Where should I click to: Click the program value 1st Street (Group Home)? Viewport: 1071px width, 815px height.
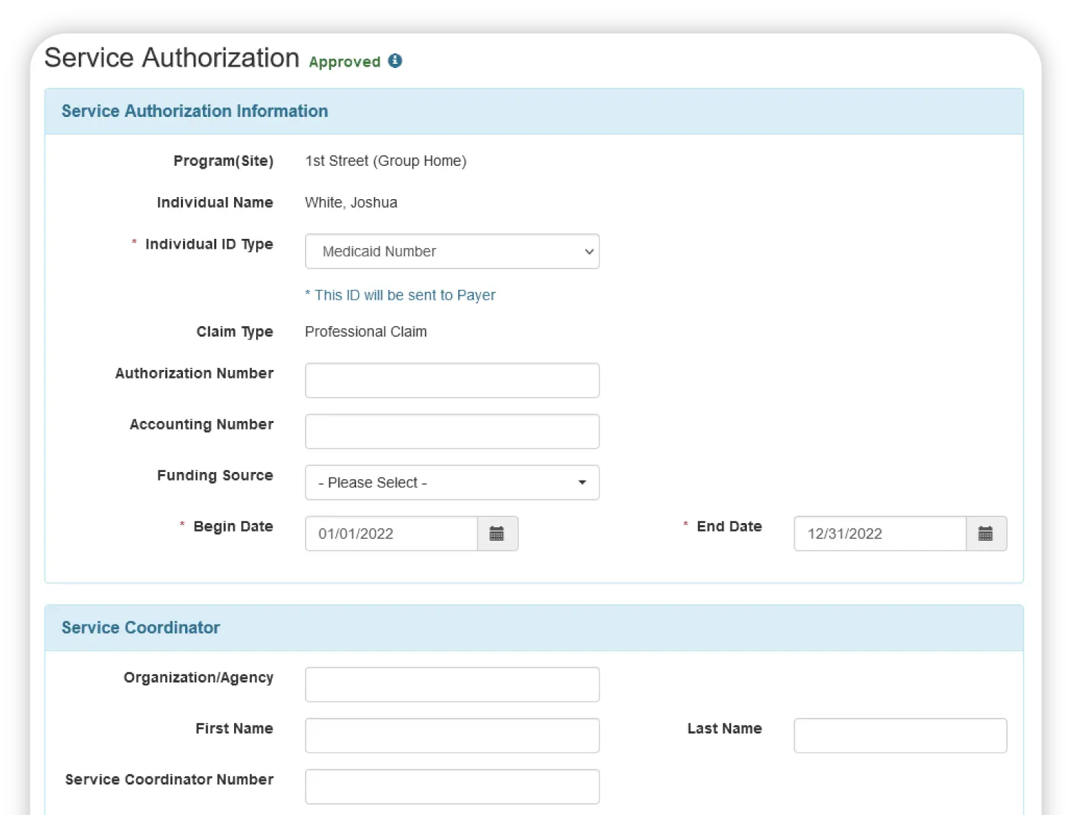(385, 161)
